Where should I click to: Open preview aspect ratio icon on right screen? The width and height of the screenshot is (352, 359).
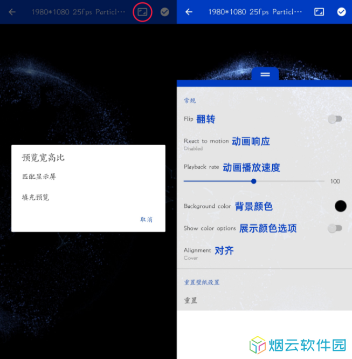[319, 12]
